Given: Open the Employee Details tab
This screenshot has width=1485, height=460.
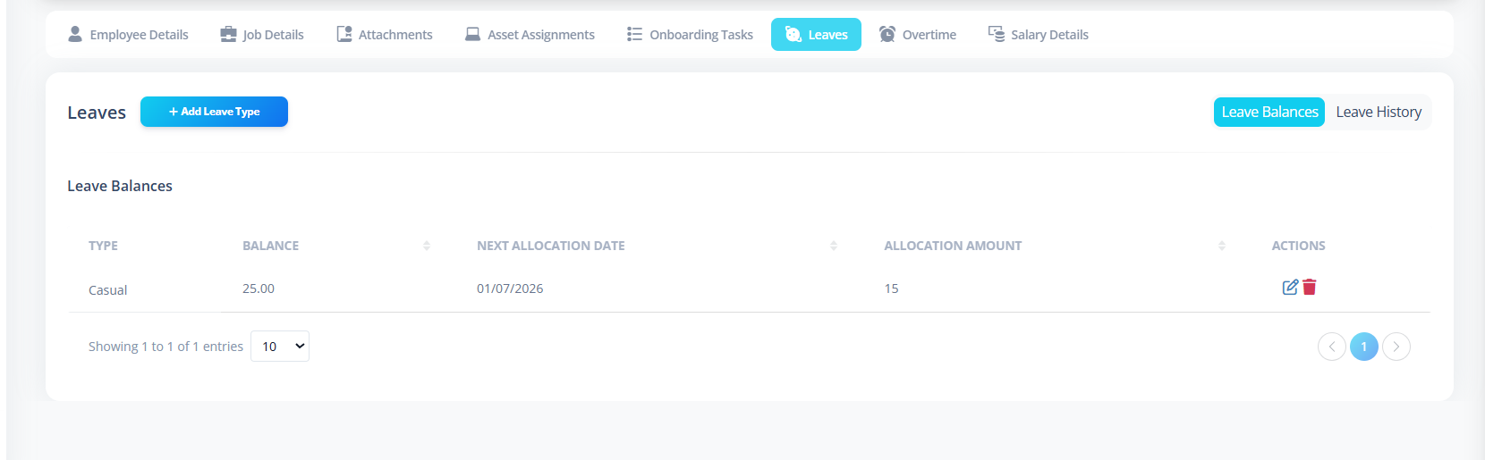Looking at the screenshot, I should pyautogui.click(x=128, y=35).
